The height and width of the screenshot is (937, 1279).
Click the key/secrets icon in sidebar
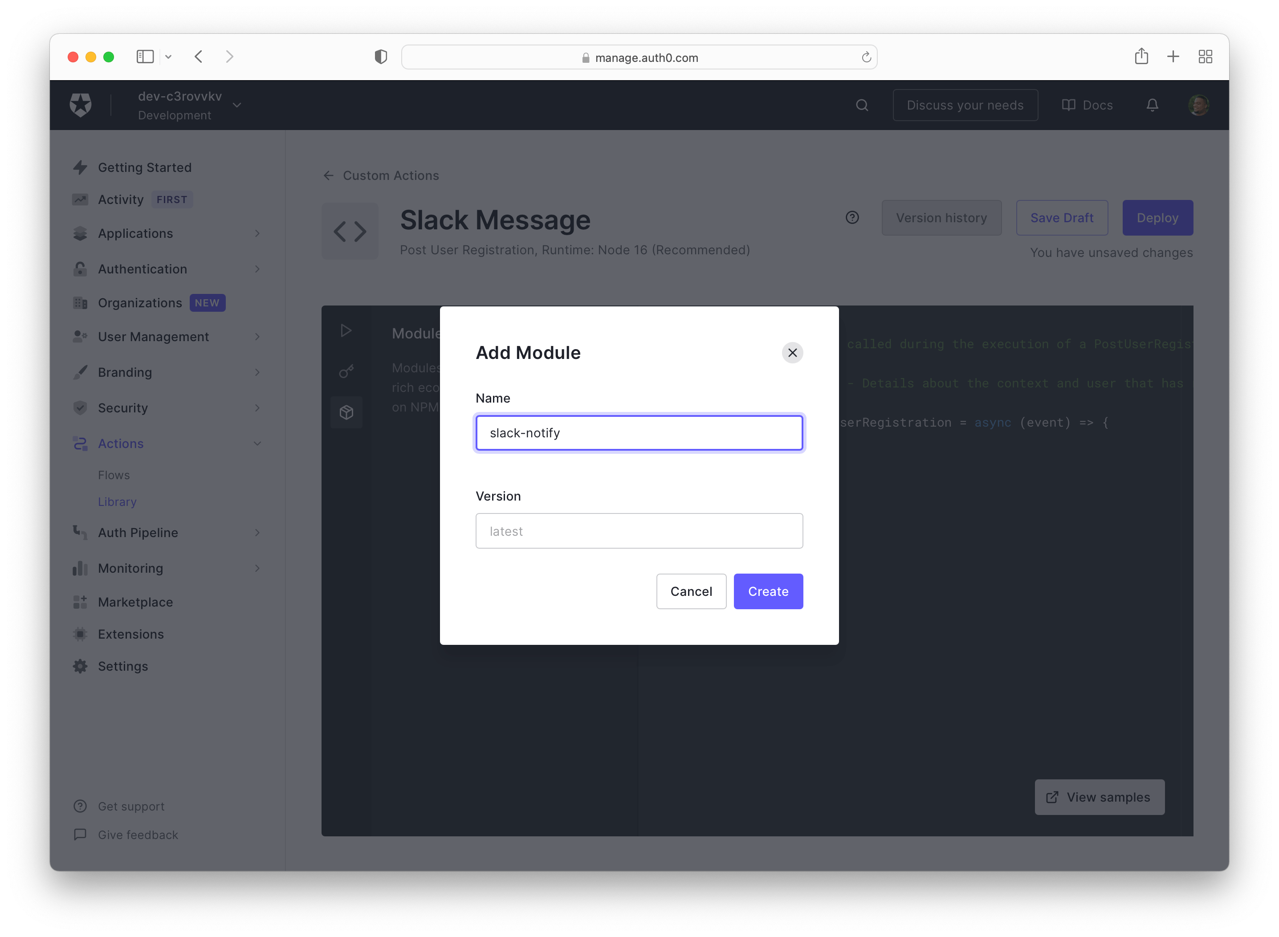[345, 371]
